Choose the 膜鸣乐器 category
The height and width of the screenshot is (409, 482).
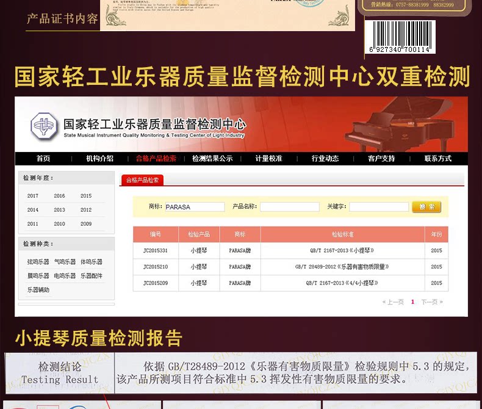(38, 276)
